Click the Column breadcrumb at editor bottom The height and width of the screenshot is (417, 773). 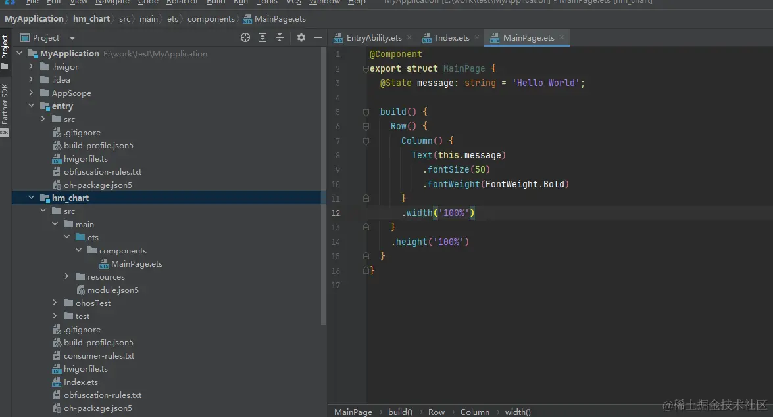click(474, 412)
